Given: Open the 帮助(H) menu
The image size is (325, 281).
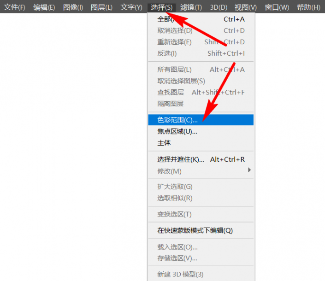Looking at the screenshot, I should click(308, 7).
